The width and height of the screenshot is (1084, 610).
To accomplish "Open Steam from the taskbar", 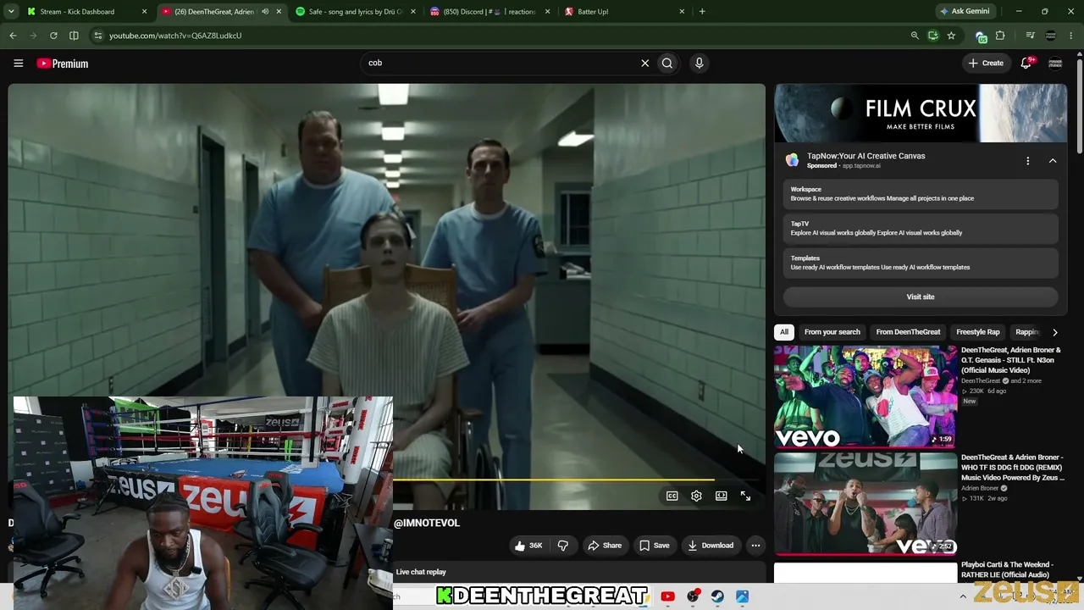I will pyautogui.click(x=717, y=596).
